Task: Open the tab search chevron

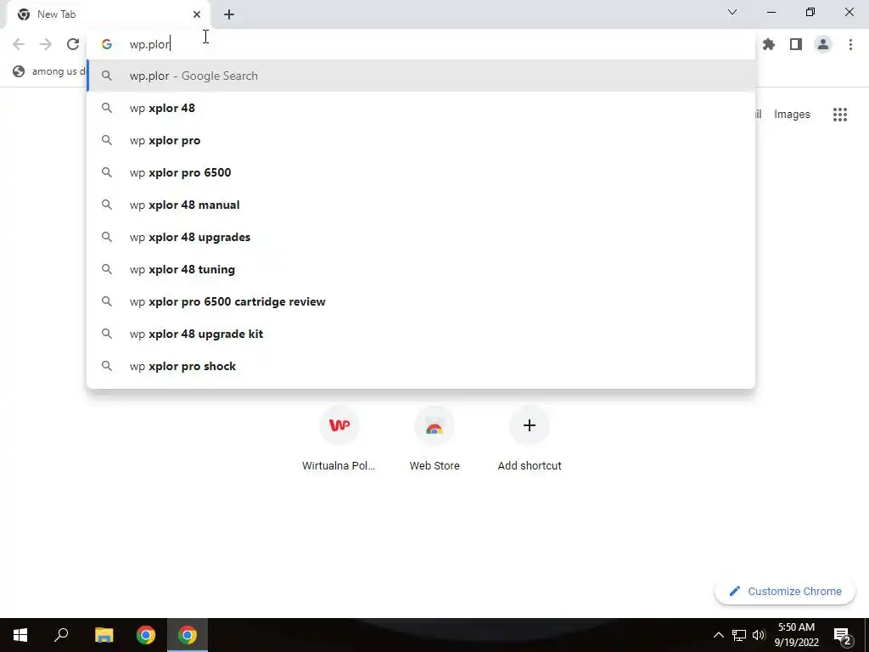Action: [x=732, y=12]
